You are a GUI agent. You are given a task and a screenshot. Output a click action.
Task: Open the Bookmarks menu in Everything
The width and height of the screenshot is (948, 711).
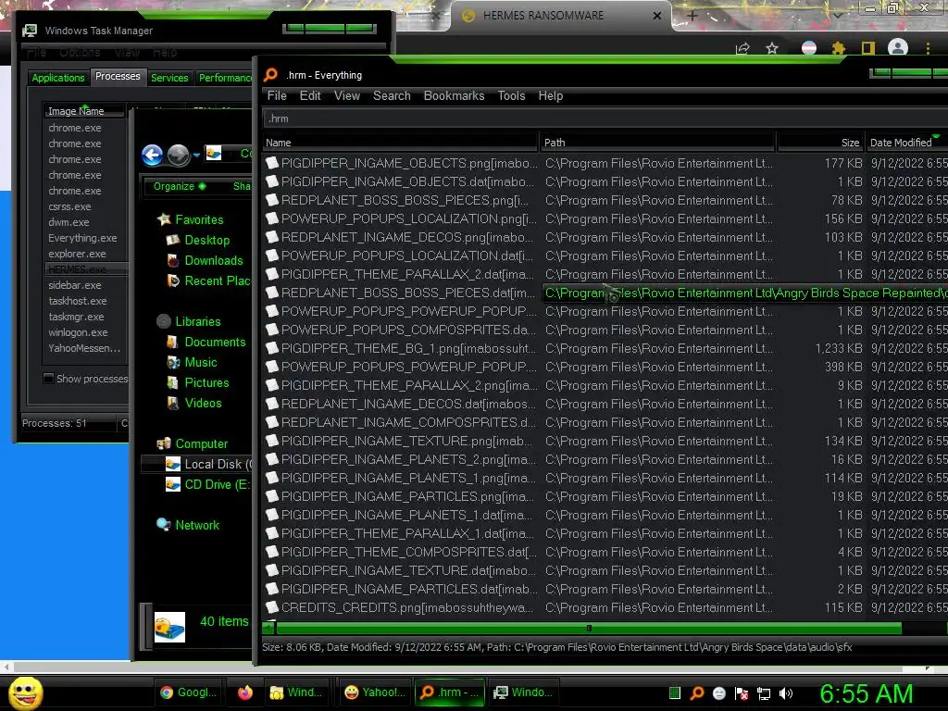coord(454,95)
